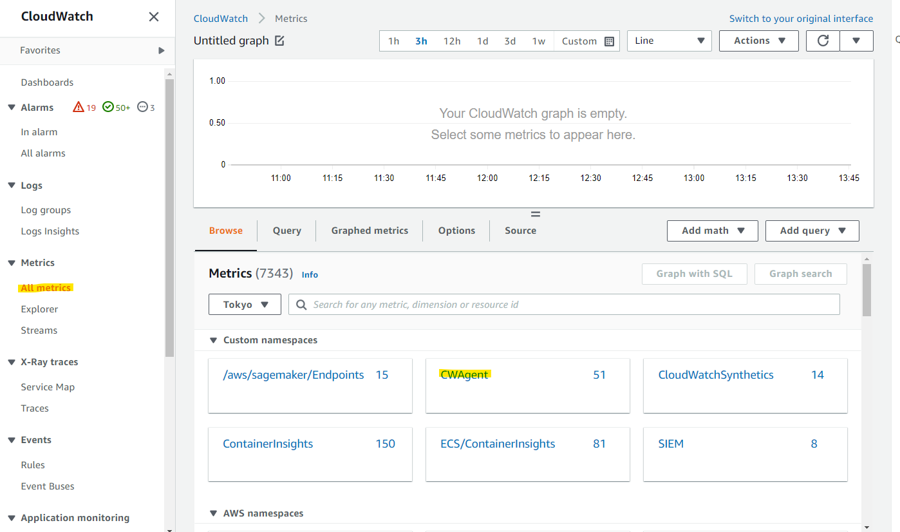Open metrics Explorer in the sidebar
The image size is (900, 532).
tap(39, 309)
